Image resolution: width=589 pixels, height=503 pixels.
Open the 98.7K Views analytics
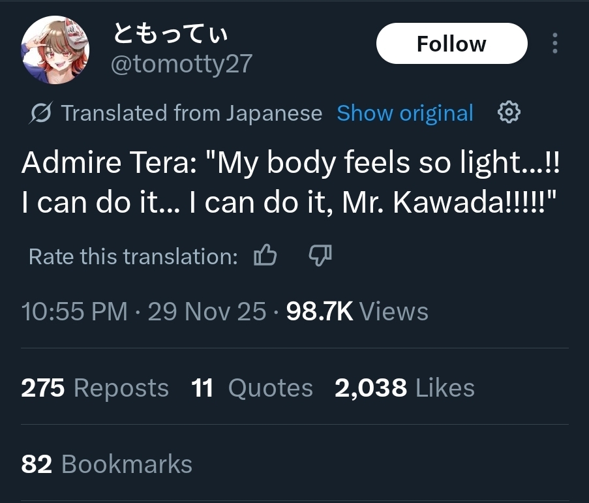(357, 311)
